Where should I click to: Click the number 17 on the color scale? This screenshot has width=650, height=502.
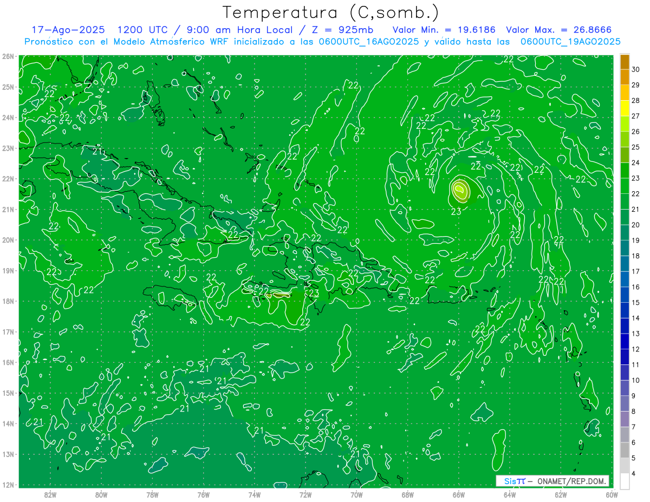(x=636, y=271)
